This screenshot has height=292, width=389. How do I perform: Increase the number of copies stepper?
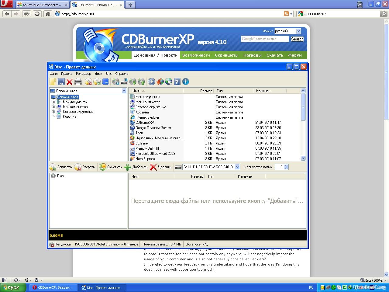(x=286, y=165)
